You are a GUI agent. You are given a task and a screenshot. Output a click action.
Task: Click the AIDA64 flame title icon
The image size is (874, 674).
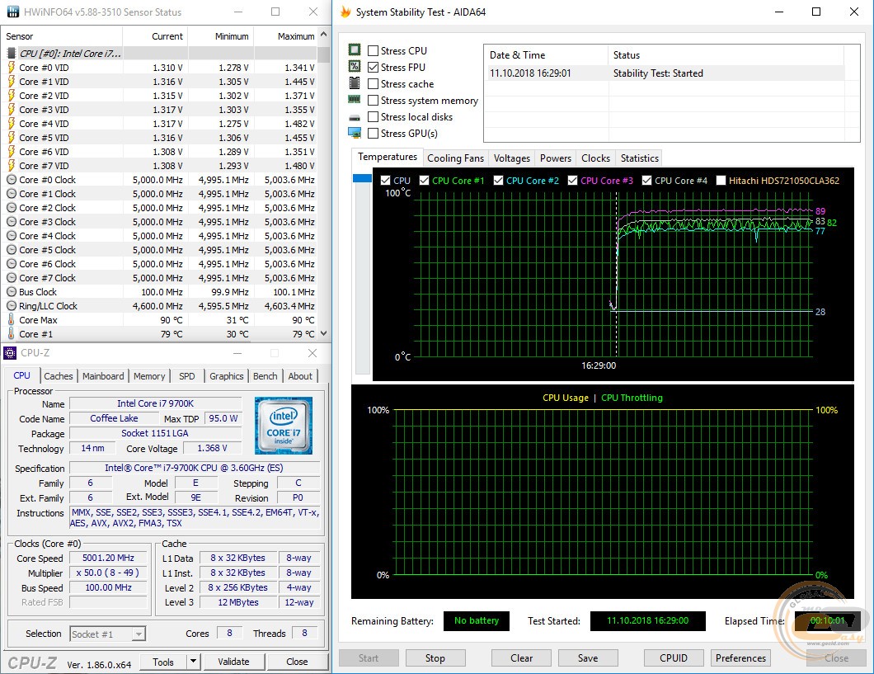pyautogui.click(x=345, y=12)
